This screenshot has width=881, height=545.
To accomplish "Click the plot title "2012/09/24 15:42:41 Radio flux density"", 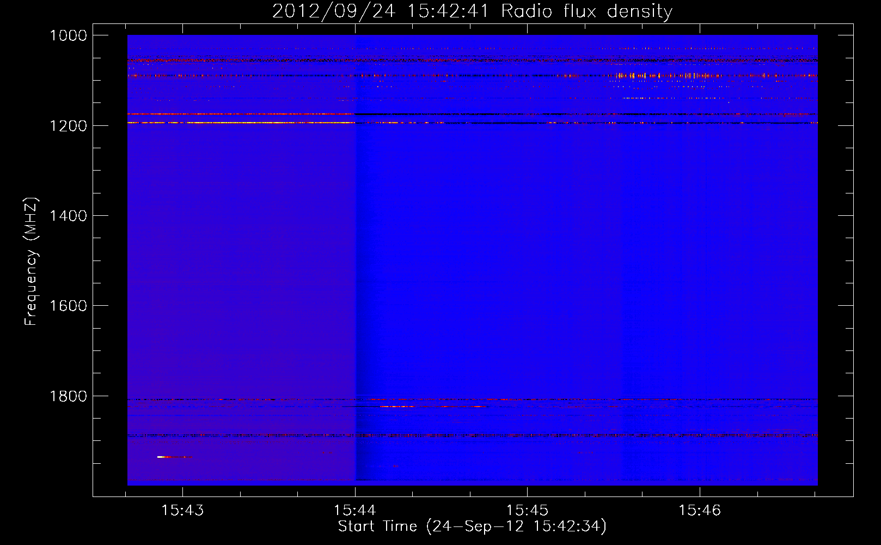I will click(472, 11).
